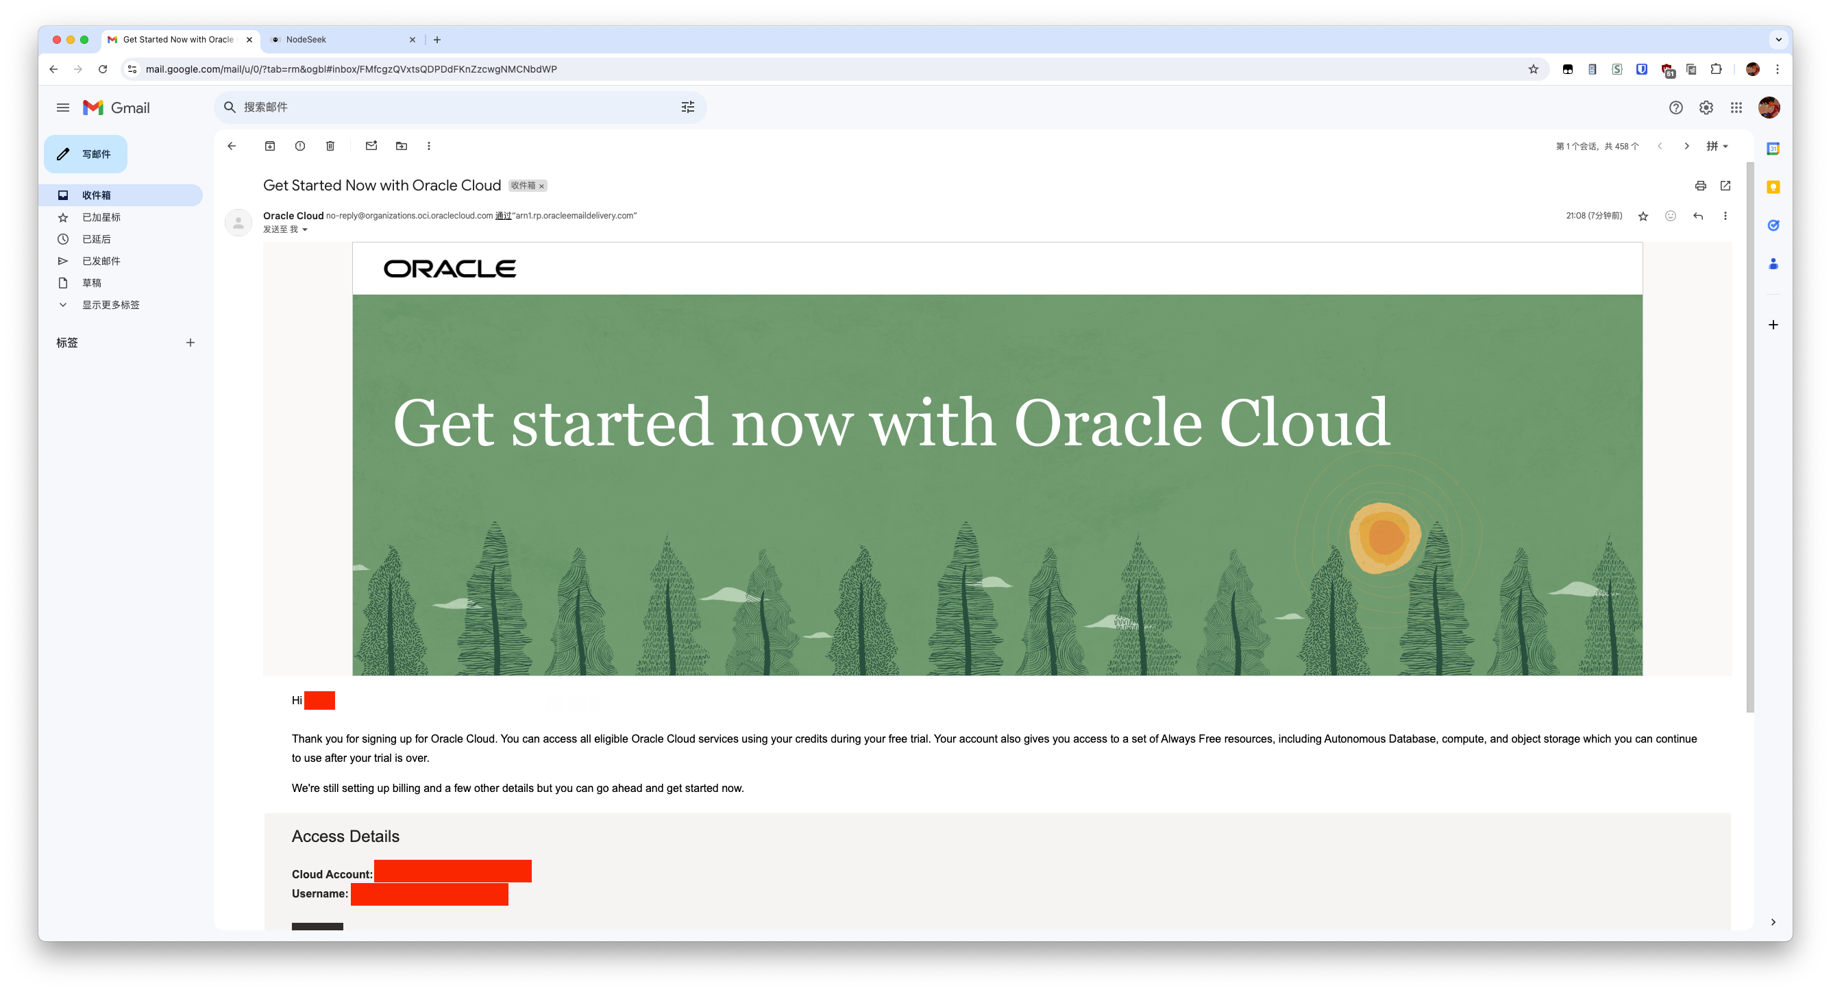Delete the email using the trash icon
This screenshot has width=1831, height=992.
point(330,147)
